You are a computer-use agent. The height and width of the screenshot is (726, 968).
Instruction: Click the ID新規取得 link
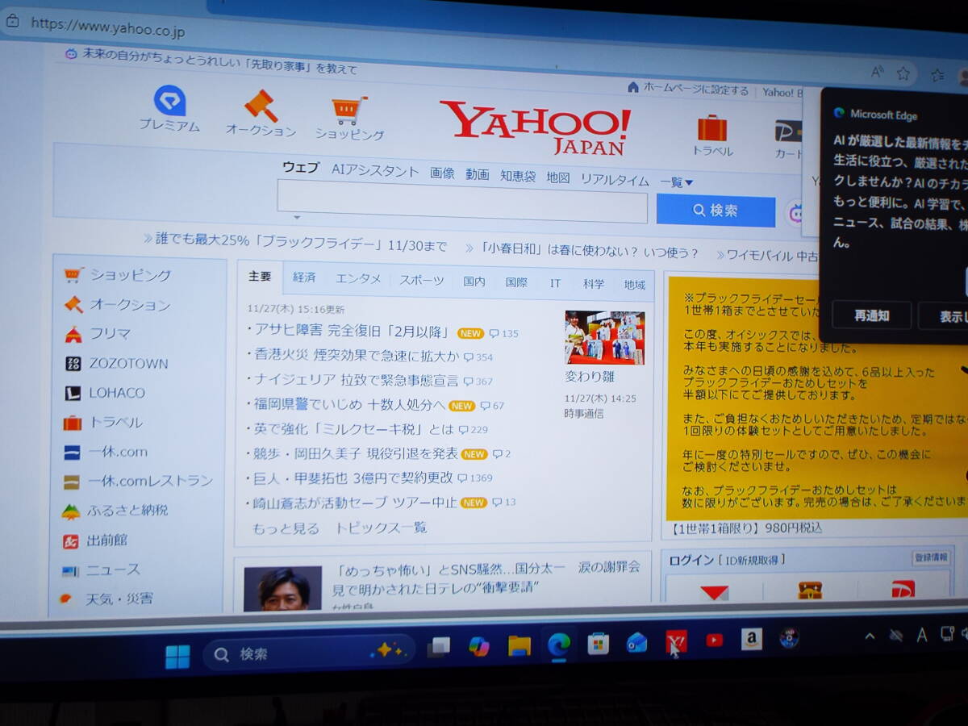[753, 559]
